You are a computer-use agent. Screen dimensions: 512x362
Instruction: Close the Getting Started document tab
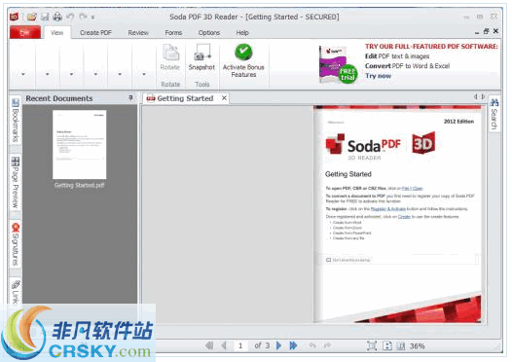point(224,98)
